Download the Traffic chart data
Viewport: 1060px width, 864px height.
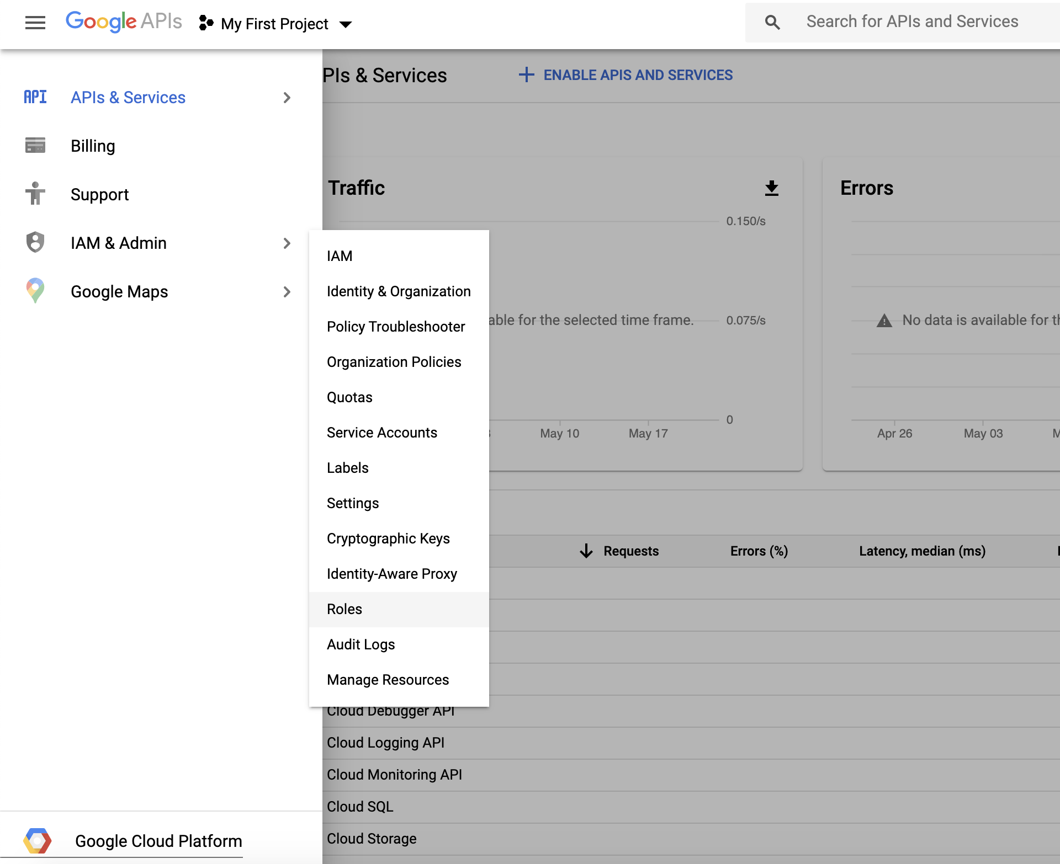click(x=771, y=188)
